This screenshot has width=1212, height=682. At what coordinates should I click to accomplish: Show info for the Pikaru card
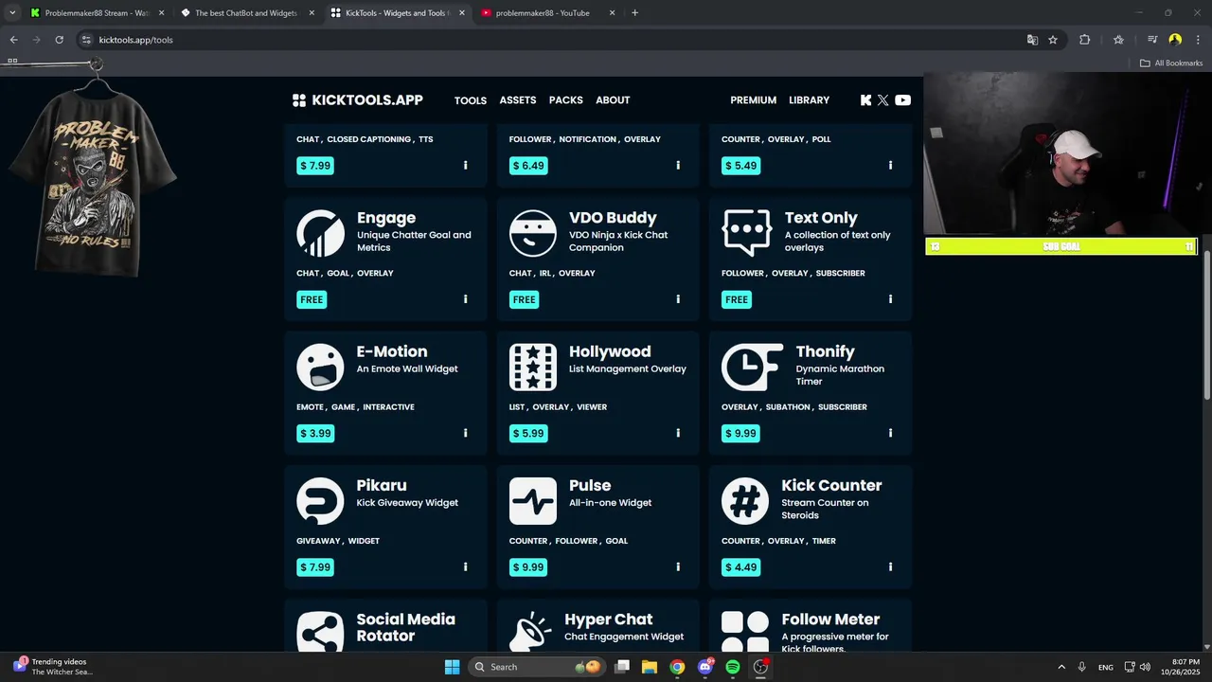[465, 567]
